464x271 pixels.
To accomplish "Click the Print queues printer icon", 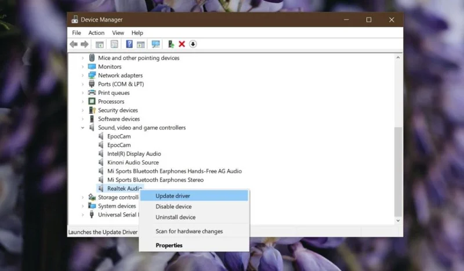I will coord(92,93).
